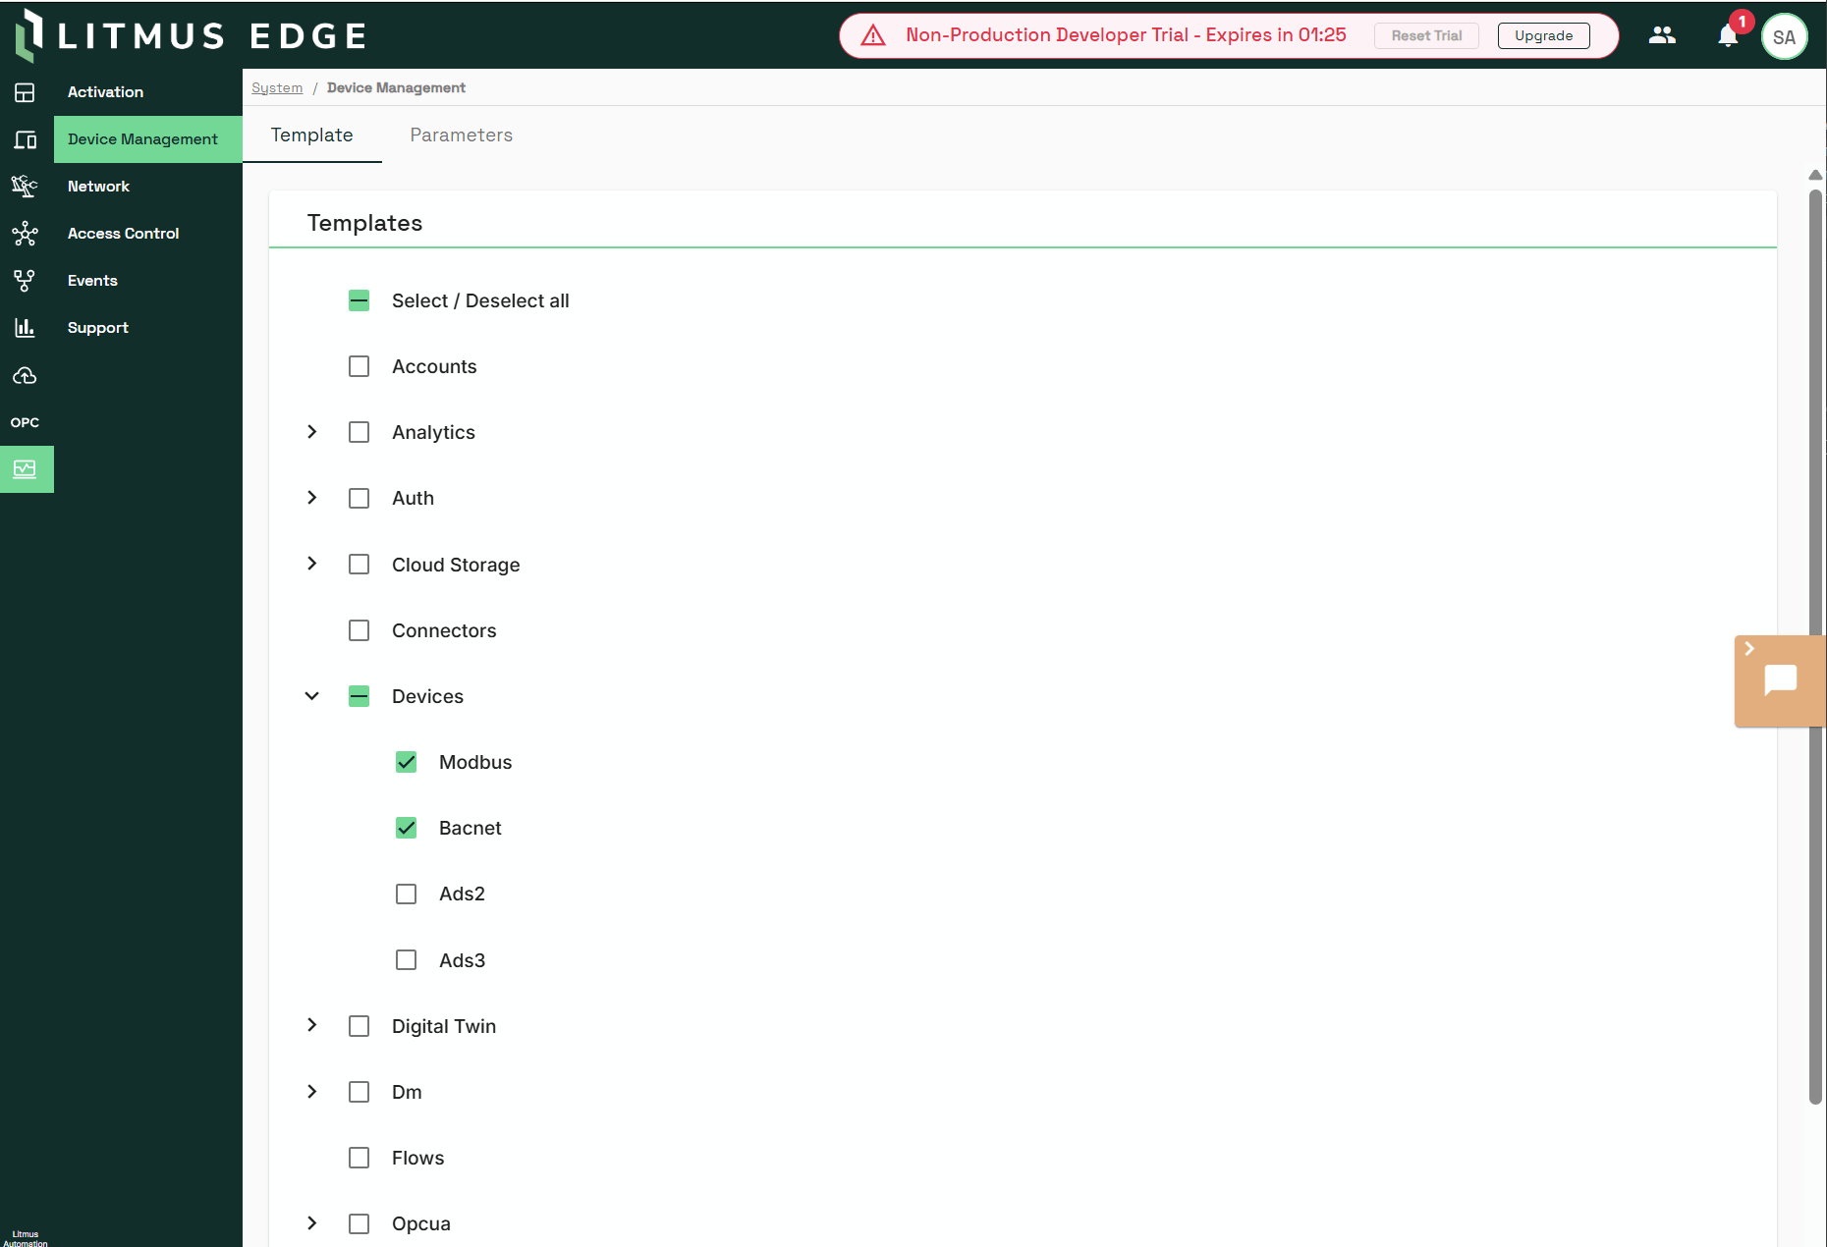Open the SA user avatar menu
Image resolution: width=1827 pixels, height=1247 pixels.
(x=1784, y=37)
